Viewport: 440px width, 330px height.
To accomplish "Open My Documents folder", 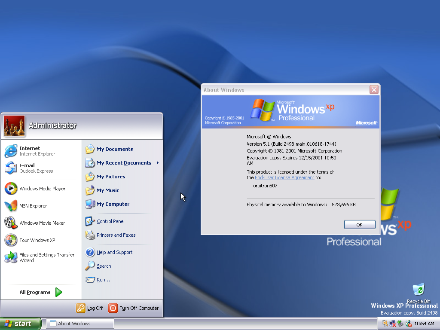I will click(x=122, y=149).
